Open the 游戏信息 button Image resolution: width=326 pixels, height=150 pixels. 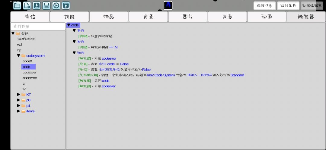[264, 6]
